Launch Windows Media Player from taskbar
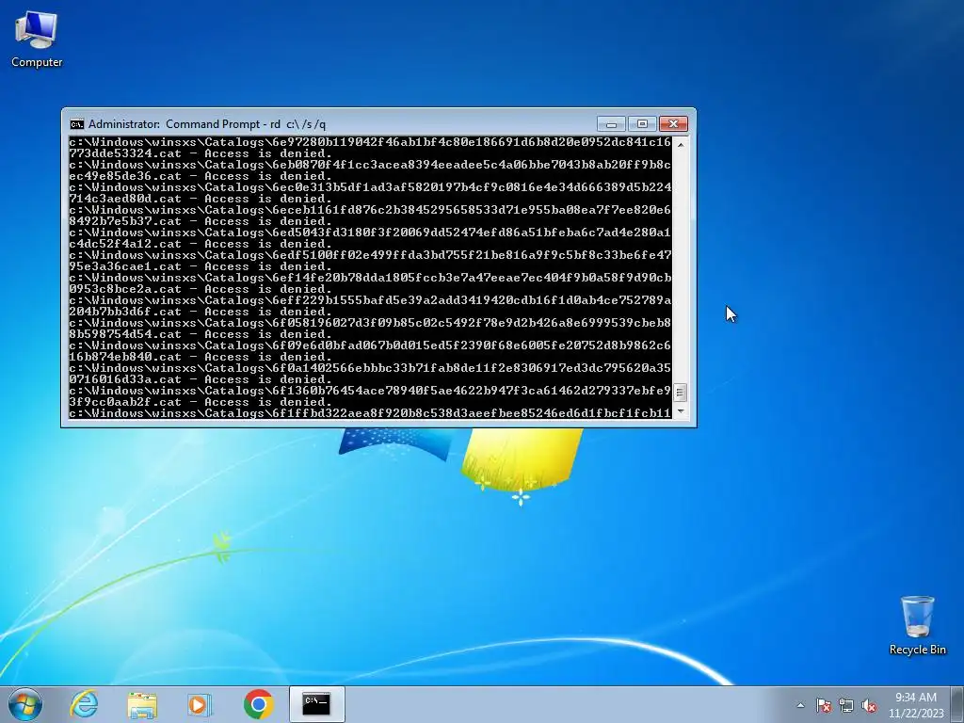The height and width of the screenshot is (723, 964). coord(199,704)
